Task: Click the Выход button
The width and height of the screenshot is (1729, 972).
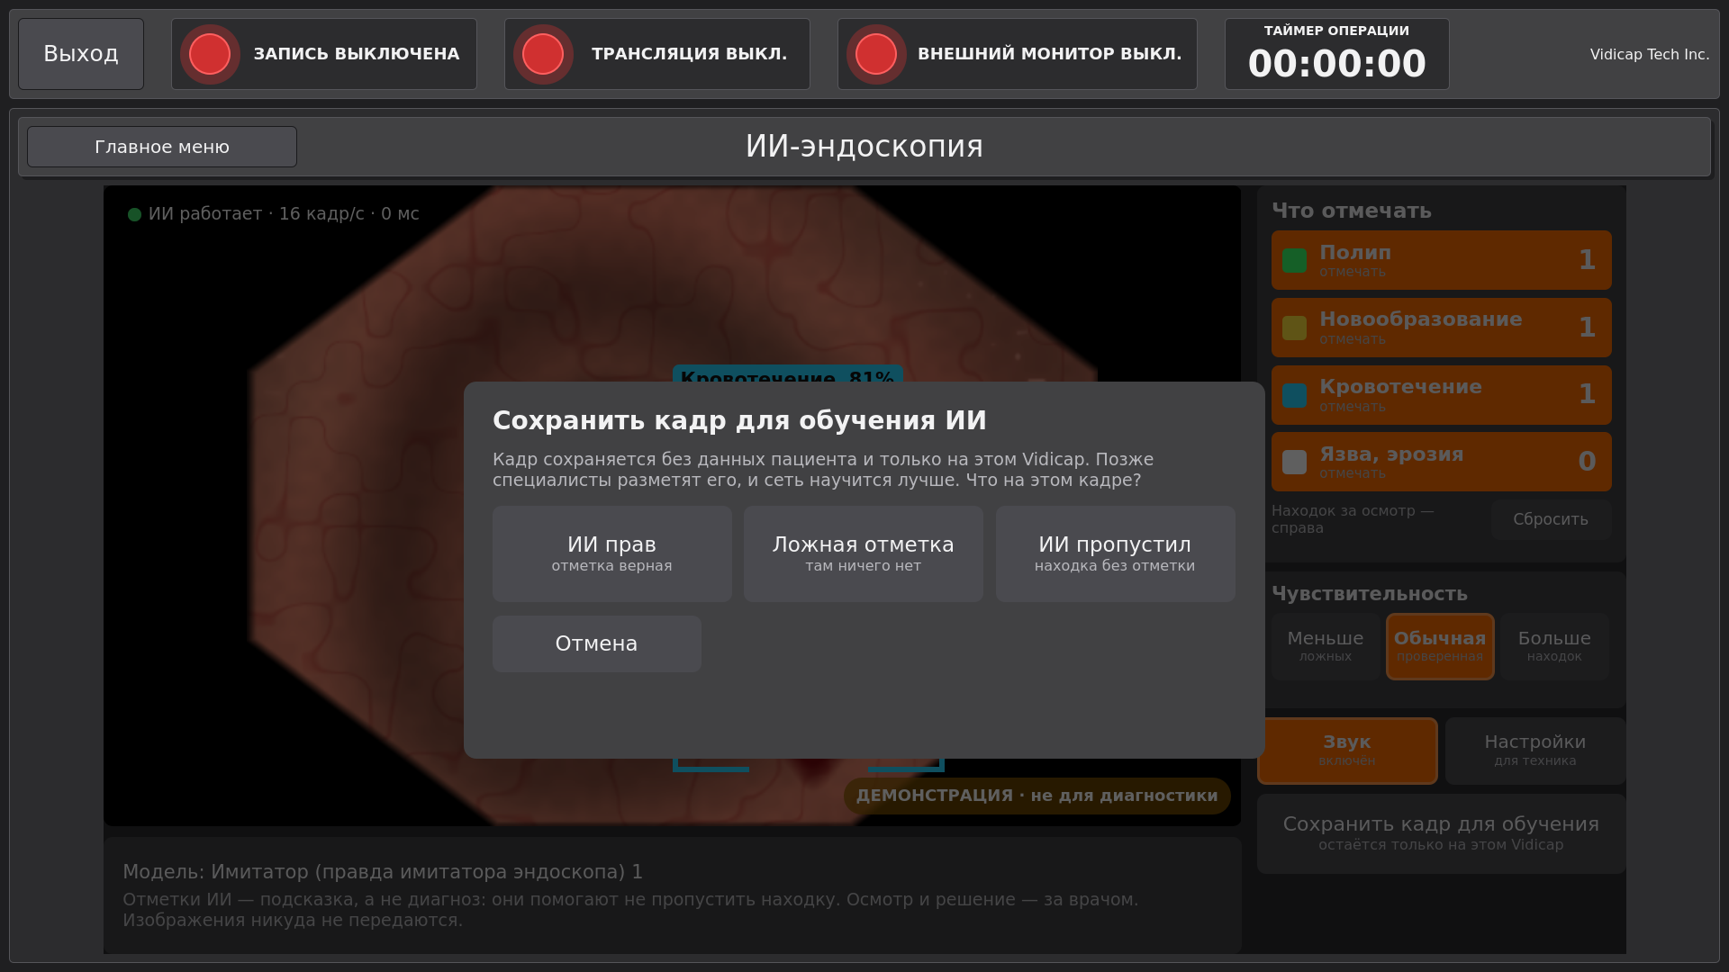Action: 81,54
